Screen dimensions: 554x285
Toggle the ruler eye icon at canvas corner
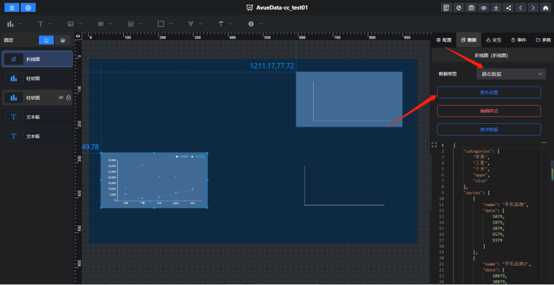pos(78,36)
